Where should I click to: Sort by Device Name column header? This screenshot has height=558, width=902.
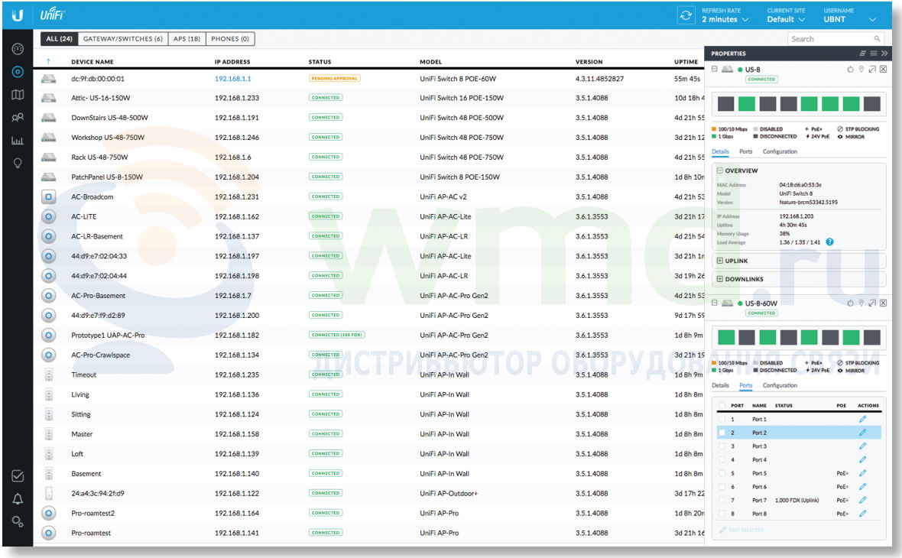coord(92,62)
